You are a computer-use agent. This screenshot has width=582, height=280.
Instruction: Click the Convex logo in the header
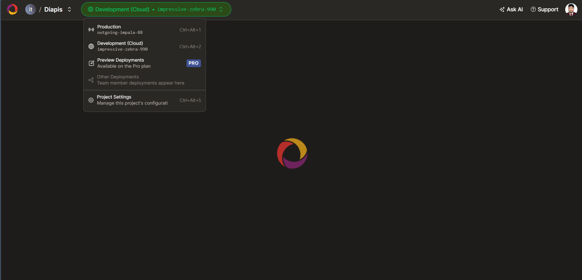[x=12, y=9]
